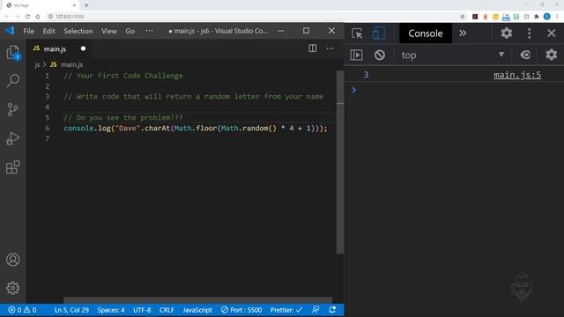This screenshot has width=564, height=317.
Task: Click code line 6 console.log statement
Action: 196,129
